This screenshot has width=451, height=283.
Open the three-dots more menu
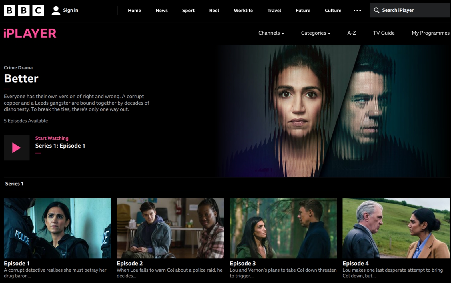pos(357,11)
